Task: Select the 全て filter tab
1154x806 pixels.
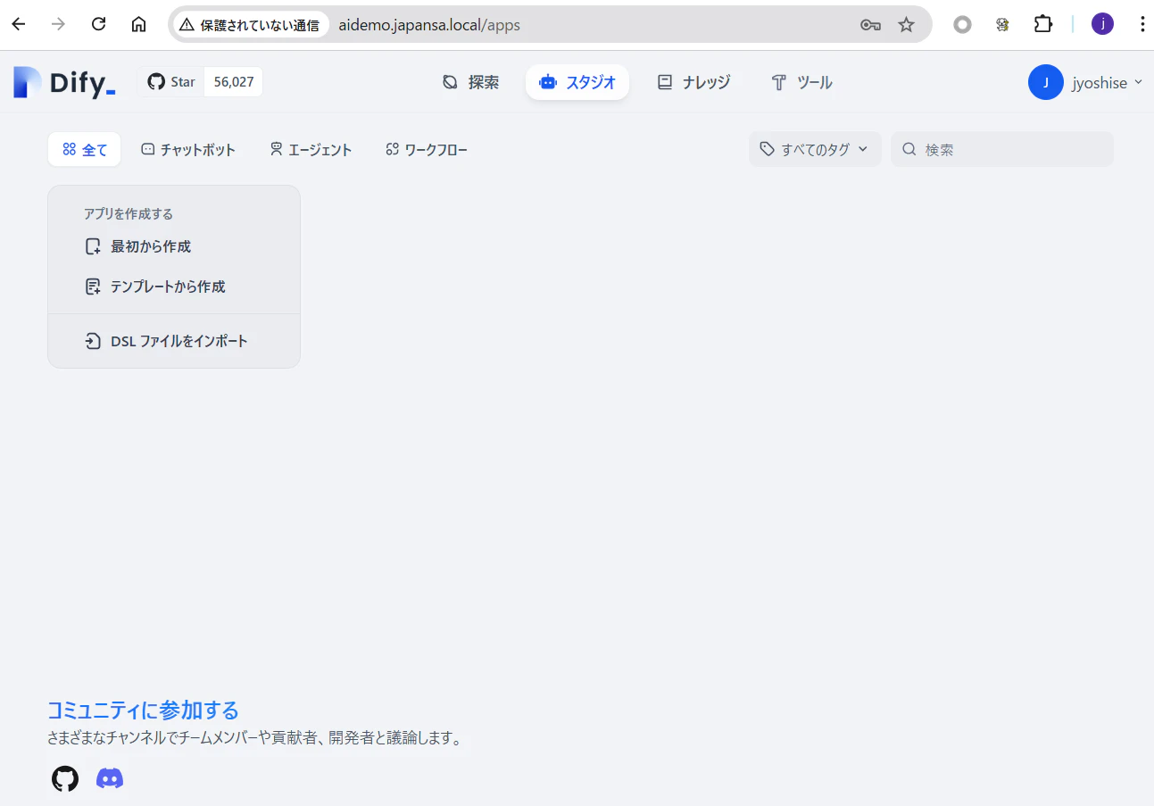Action: coord(84,150)
